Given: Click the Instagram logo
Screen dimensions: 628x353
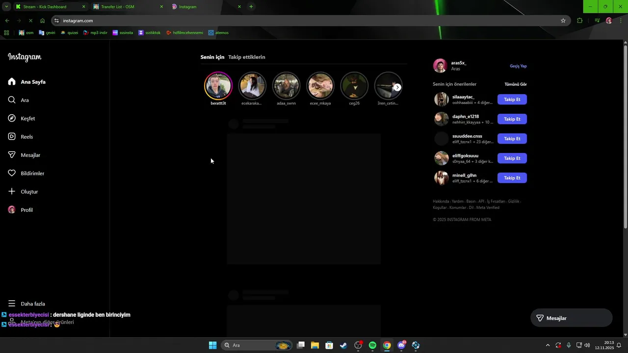Looking at the screenshot, I should pos(25,57).
